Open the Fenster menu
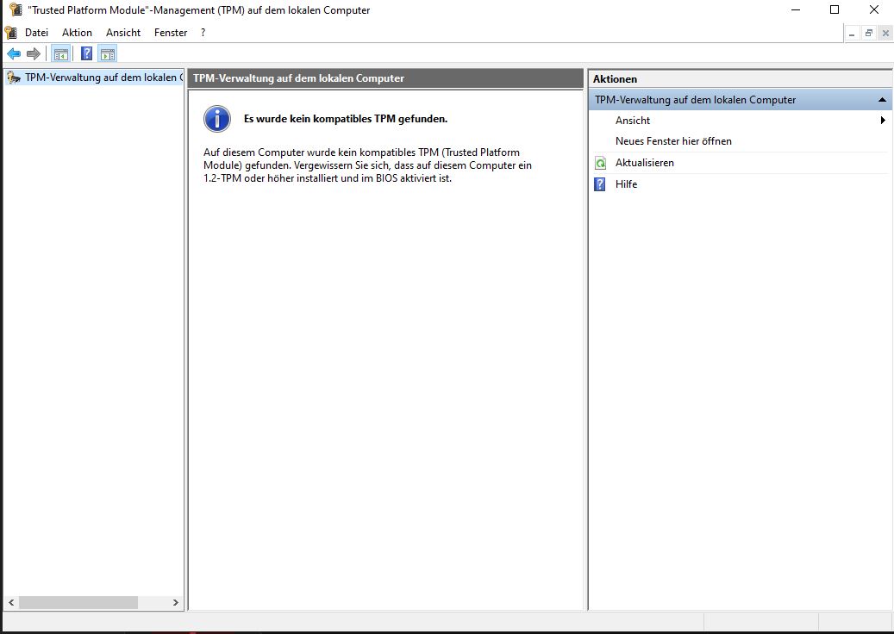Image resolution: width=894 pixels, height=634 pixels. 171,33
